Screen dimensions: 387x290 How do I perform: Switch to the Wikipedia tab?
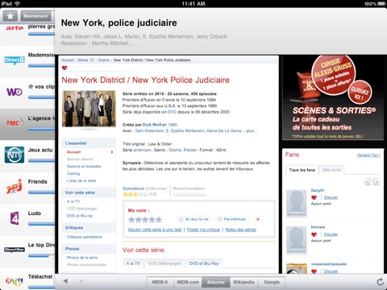point(243,282)
